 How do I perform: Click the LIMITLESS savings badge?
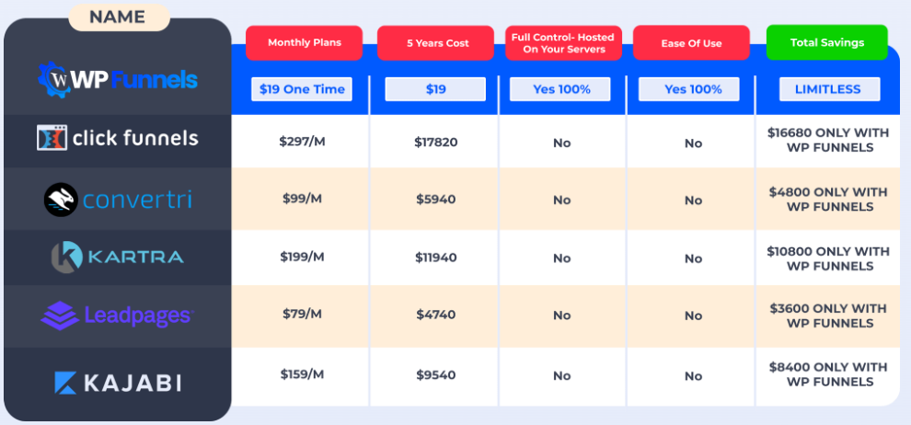pos(828,89)
